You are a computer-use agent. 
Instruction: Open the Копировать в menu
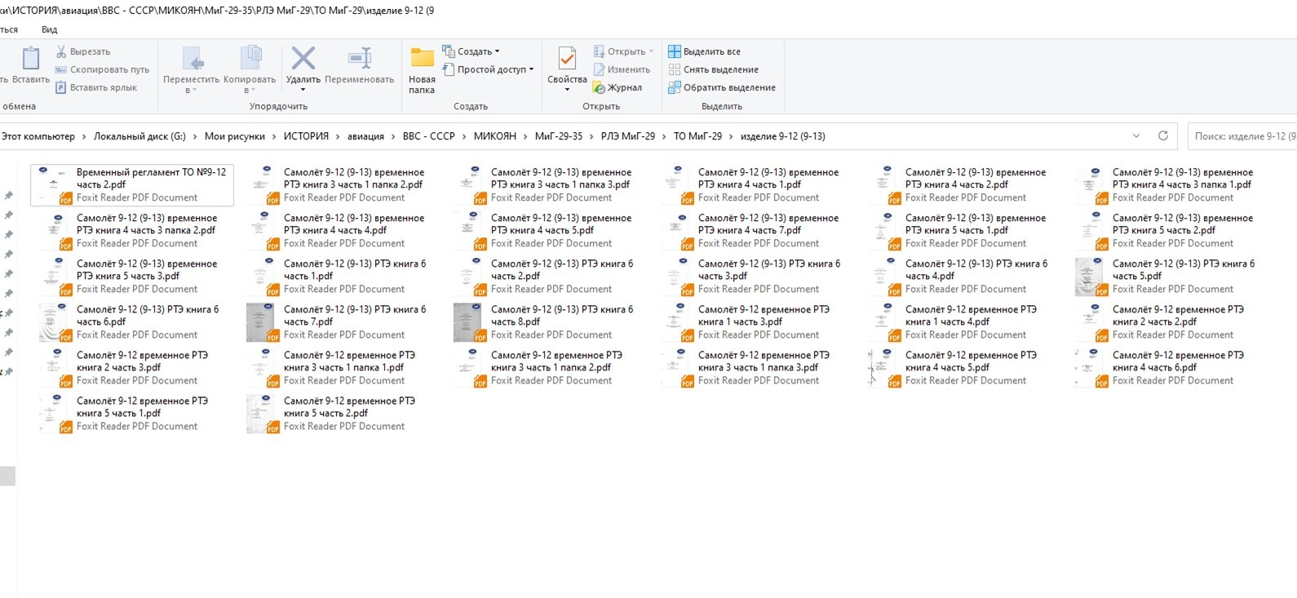click(250, 69)
